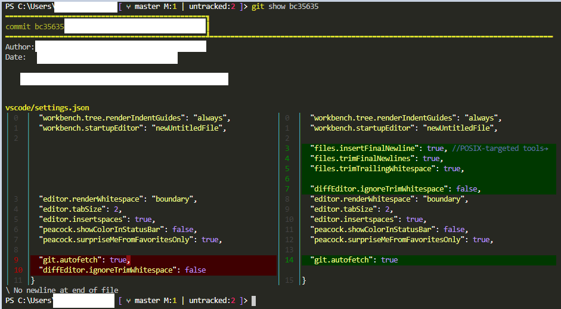Click the 'Date:' label

(x=16, y=57)
